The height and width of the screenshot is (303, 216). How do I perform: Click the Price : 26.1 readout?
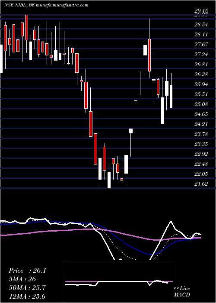(27, 271)
